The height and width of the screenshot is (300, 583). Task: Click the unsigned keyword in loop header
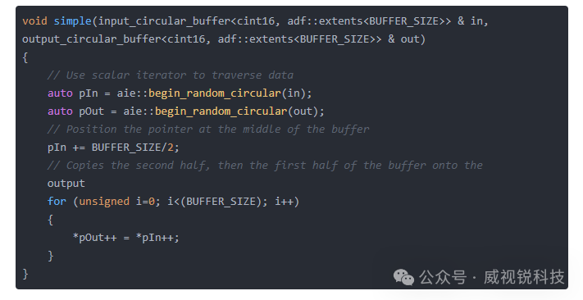[104, 202]
